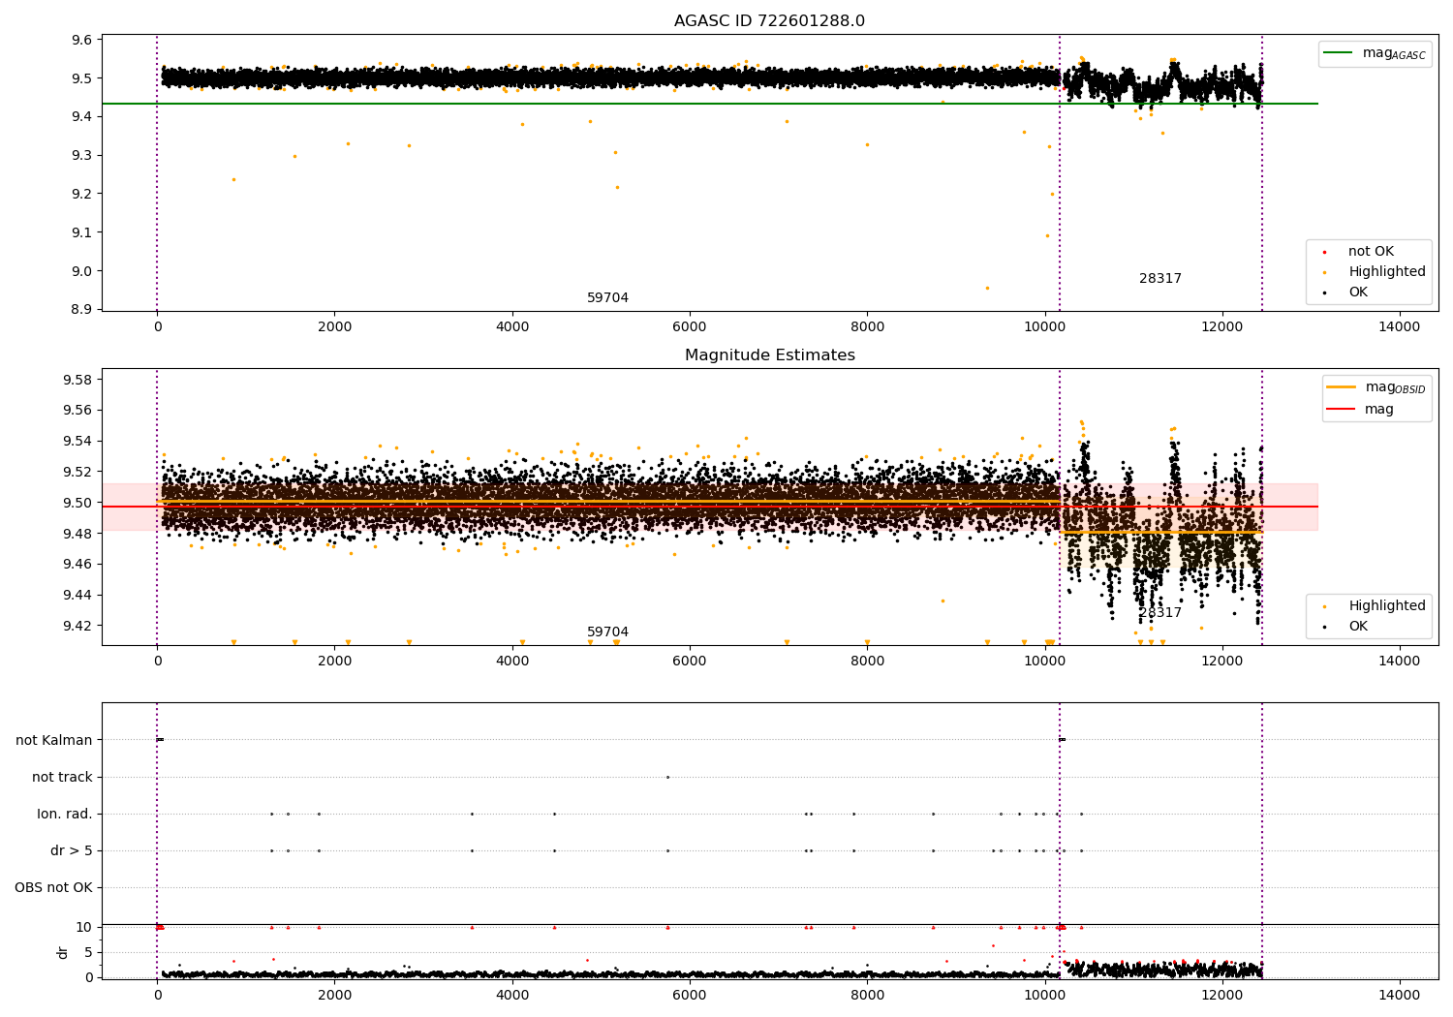Click the 'dr' y-axis label of the bottom plot

[x=63, y=952]
